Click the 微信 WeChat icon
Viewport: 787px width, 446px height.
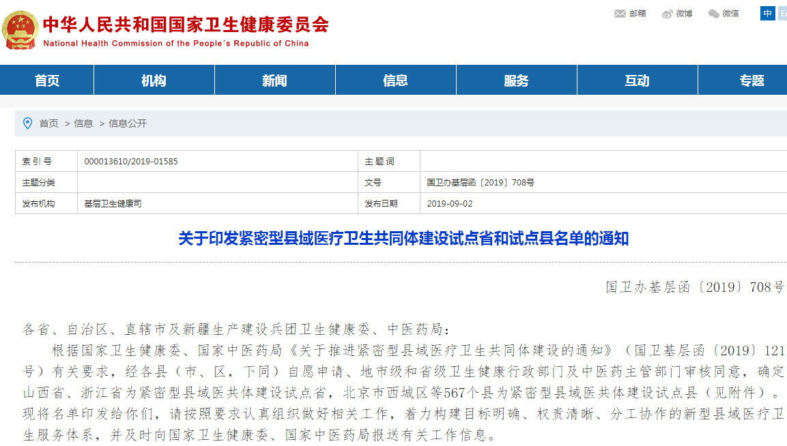(x=714, y=14)
